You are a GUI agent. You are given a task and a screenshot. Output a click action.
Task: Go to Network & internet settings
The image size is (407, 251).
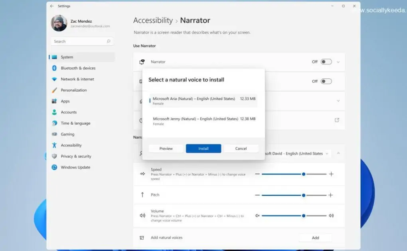[82, 79]
